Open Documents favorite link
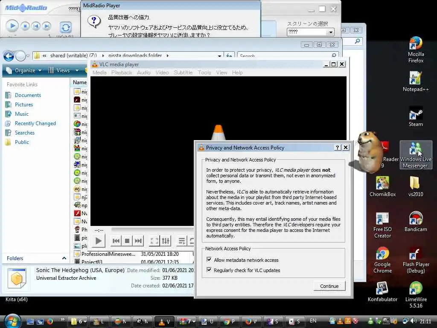This screenshot has height=328, width=437. click(x=28, y=95)
